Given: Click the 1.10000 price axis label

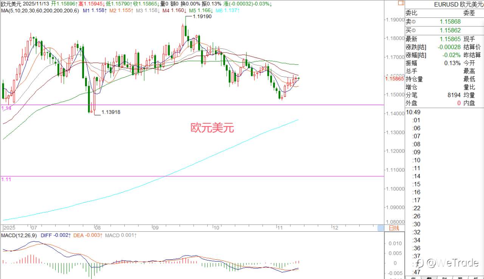Looking at the screenshot, I should click(x=395, y=189).
